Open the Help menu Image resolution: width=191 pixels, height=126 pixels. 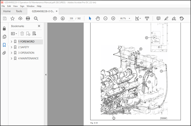tap(39, 6)
